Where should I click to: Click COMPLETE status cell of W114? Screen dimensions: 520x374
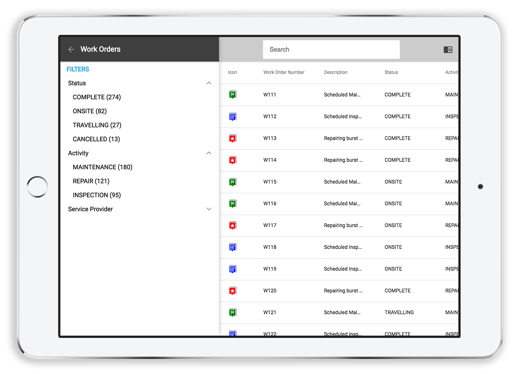398,160
